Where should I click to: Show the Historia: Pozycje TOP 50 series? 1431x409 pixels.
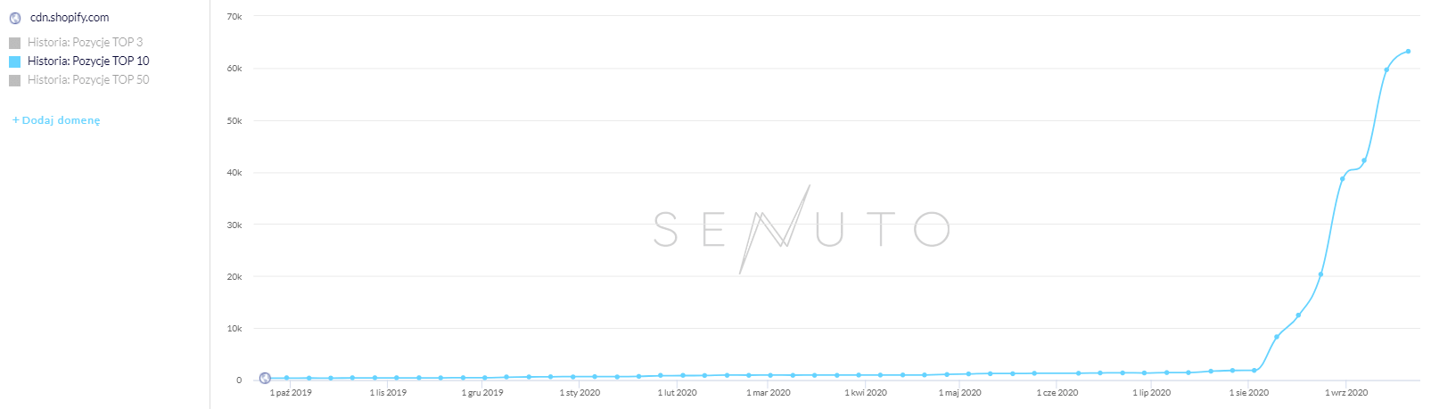tap(88, 79)
